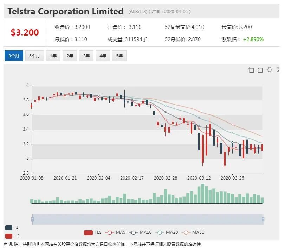The width and height of the screenshot is (284, 251).
Task: Click the $3.200 current price
Action: coord(25,32)
